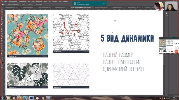End the call with red hang-up button
Screen dimensions: 179x100
coord(176,51)
